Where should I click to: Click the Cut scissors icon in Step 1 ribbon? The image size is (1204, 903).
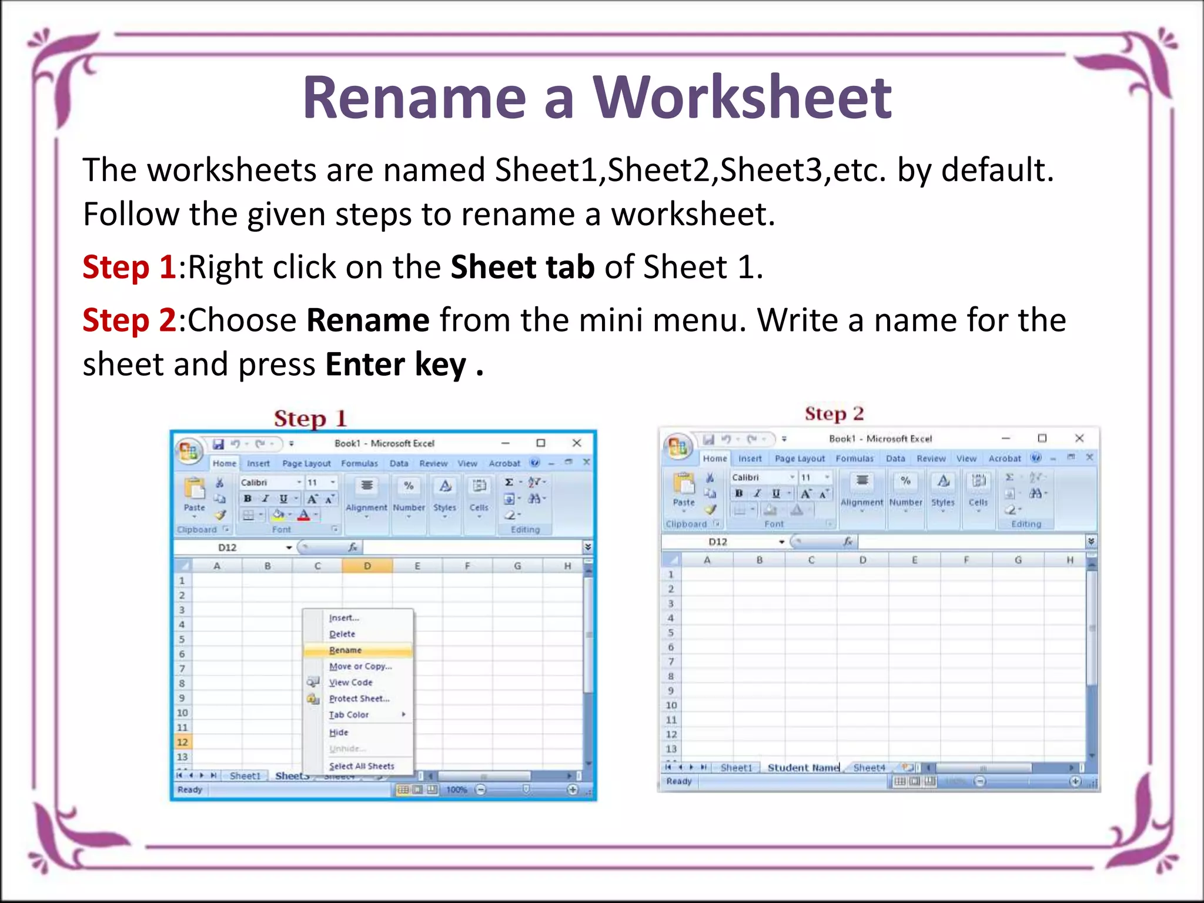(220, 483)
